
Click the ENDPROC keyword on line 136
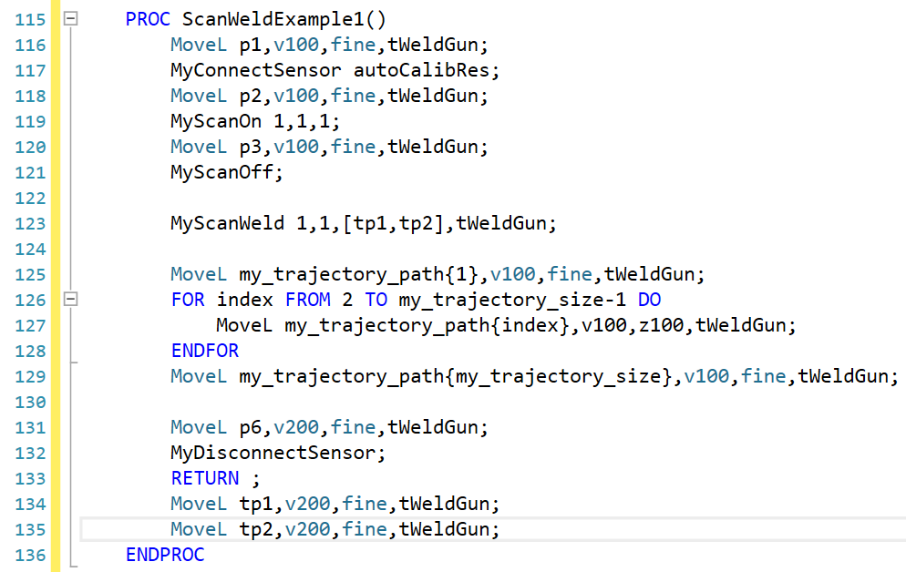coord(165,554)
